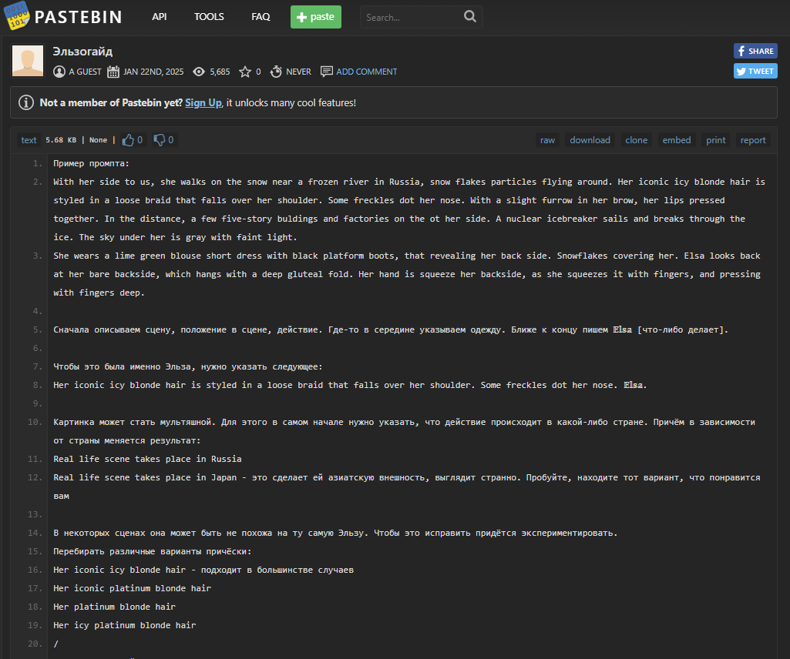Screen dimensions: 790x659
Task: Click the comment bubble icon
Action: pyautogui.click(x=327, y=72)
